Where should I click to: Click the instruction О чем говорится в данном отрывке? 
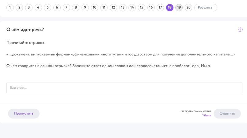pyautogui.click(x=108, y=66)
